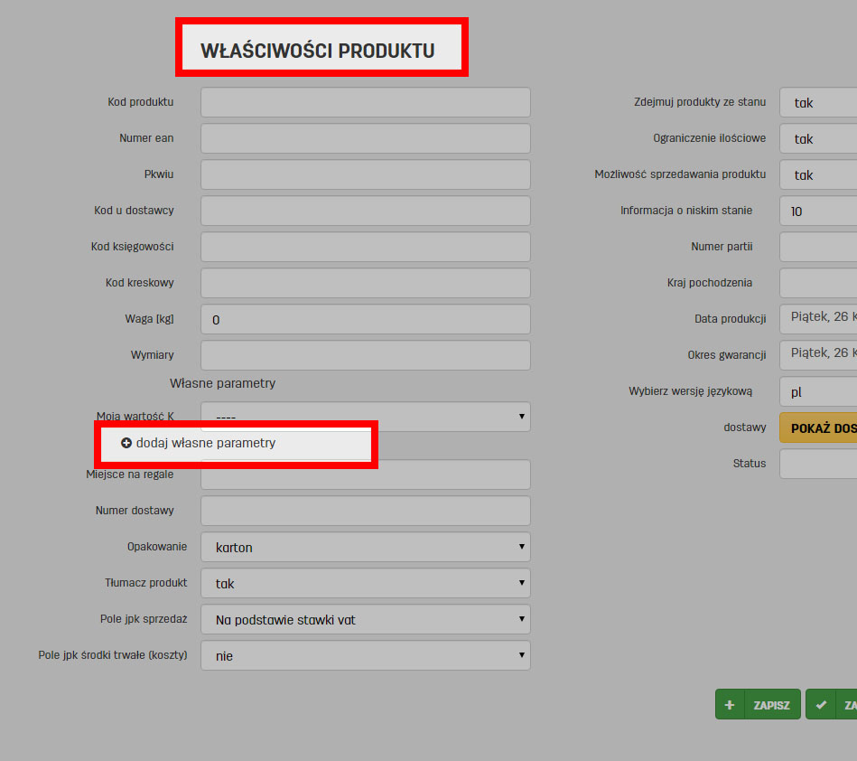Click the checkmark icon on the rightmost save button
Viewport: 857px width, 761px height.
pos(822,704)
